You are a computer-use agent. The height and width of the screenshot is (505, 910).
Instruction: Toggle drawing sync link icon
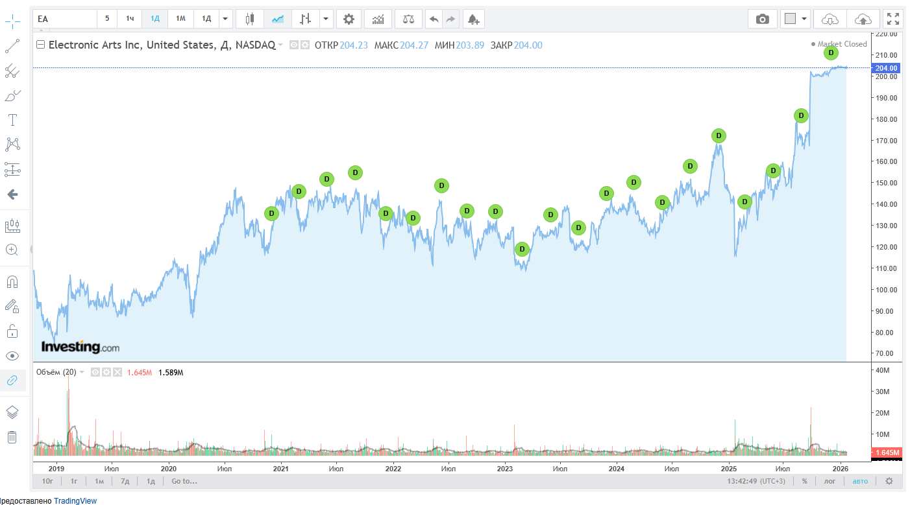click(12, 381)
